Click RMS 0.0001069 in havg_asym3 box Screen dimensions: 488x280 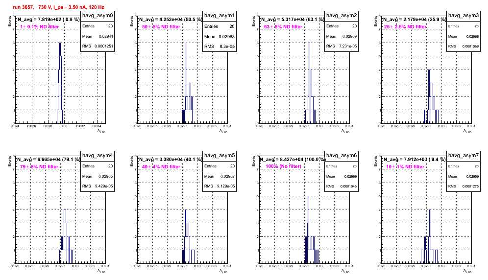coord(464,47)
